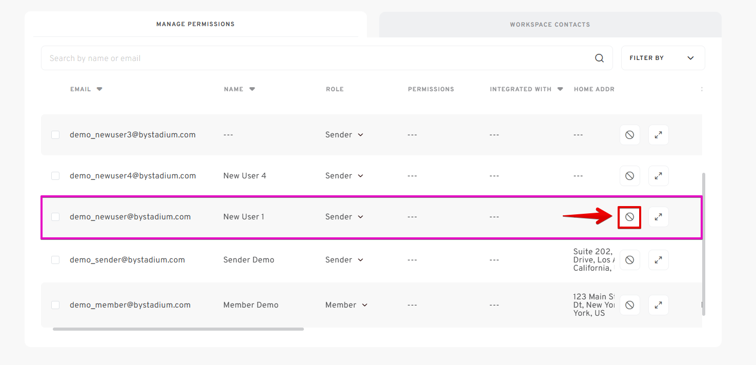Expand details for New User 1
This screenshot has height=365, width=756.
click(x=658, y=217)
